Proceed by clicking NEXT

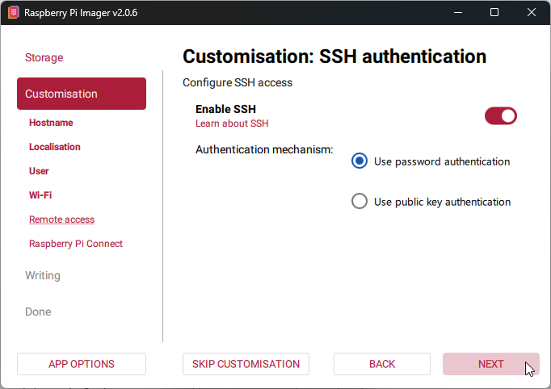pos(490,364)
